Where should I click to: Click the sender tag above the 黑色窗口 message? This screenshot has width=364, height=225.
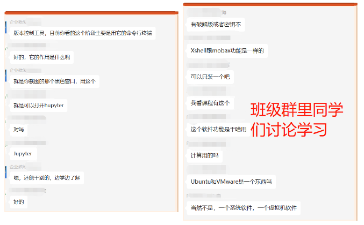(x=18, y=70)
